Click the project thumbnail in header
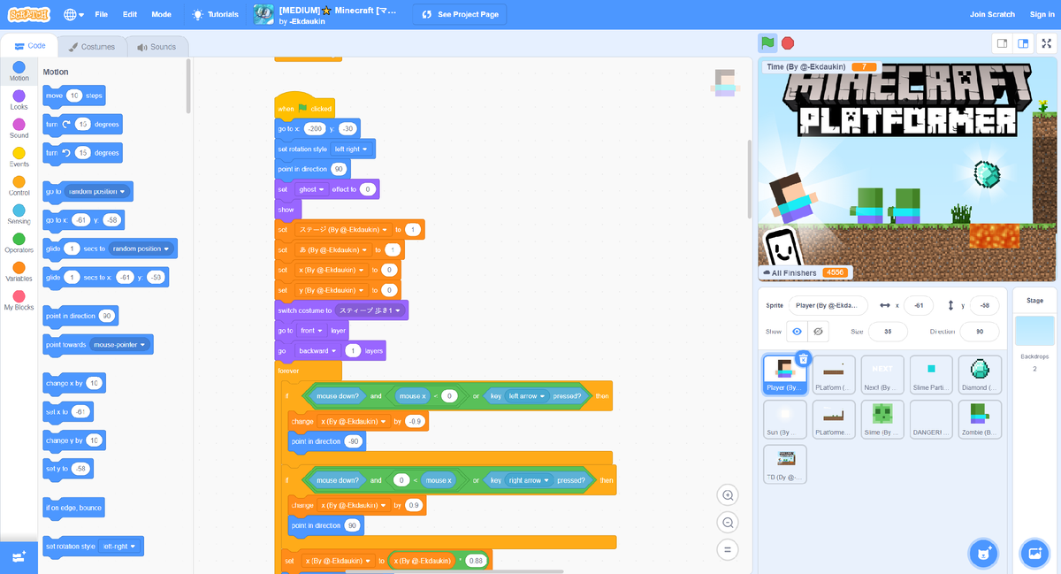The width and height of the screenshot is (1061, 574). (263, 14)
